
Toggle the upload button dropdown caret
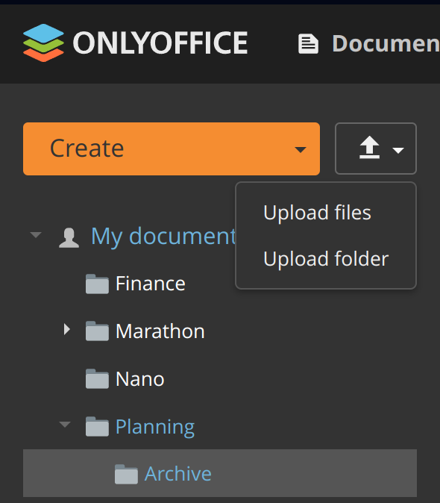[398, 150]
